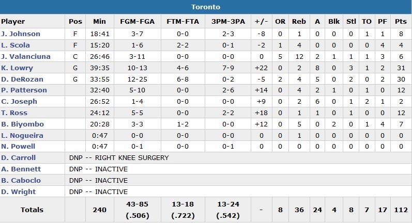Open N. Powell's player link

(19, 147)
